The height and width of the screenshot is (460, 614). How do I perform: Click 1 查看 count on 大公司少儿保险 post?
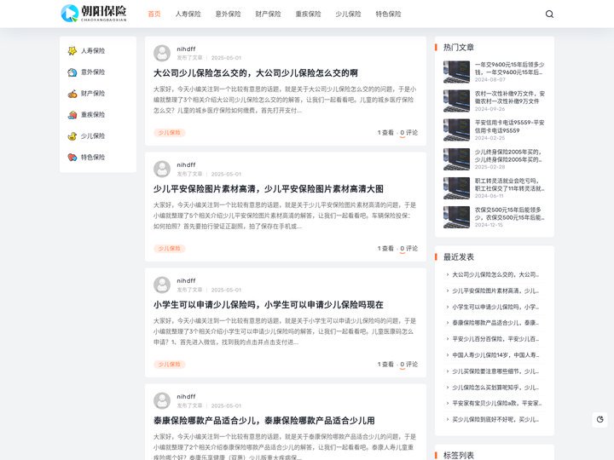(385, 133)
